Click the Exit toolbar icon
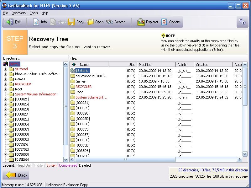This screenshot has width=251, height=188. pyautogui.click(x=10, y=22)
